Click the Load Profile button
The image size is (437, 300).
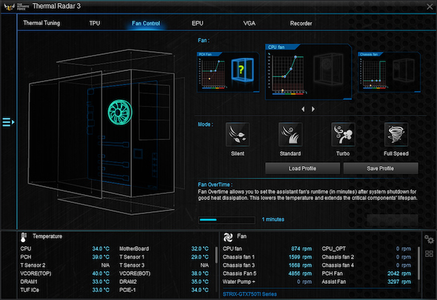click(x=302, y=168)
